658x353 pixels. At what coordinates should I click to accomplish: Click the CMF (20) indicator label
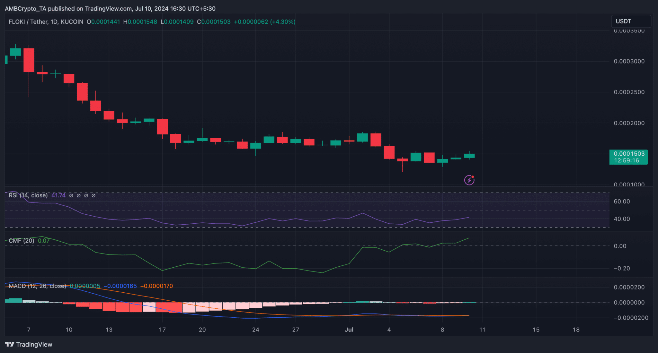coord(22,241)
